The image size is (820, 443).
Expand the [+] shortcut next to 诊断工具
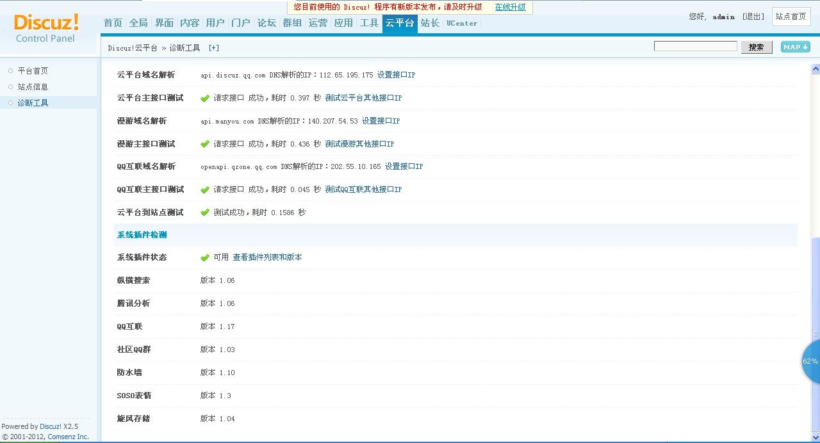point(214,48)
